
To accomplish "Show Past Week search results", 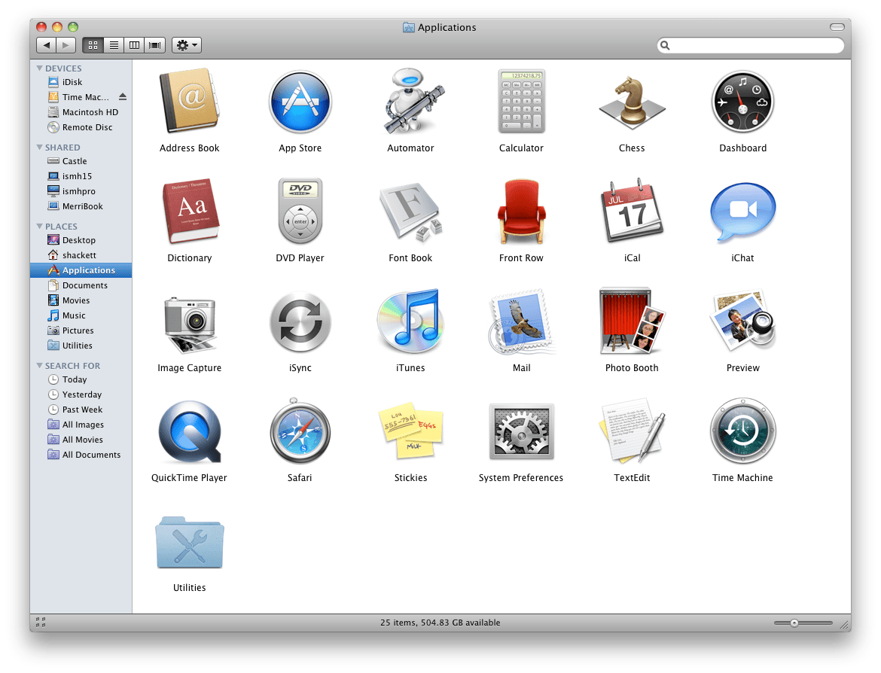I will pos(81,410).
